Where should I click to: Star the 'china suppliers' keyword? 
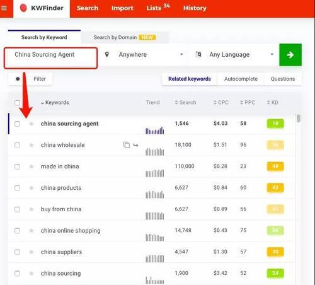pyautogui.click(x=31, y=252)
